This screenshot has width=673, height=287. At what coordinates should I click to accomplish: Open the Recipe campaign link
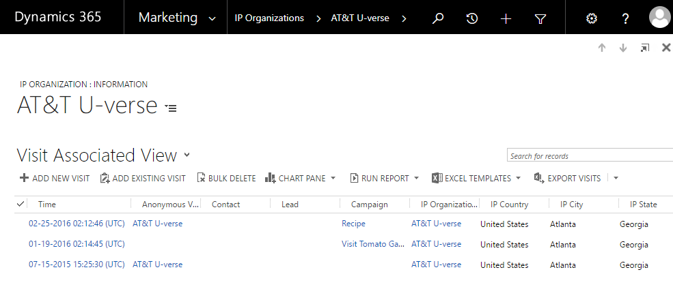(353, 224)
